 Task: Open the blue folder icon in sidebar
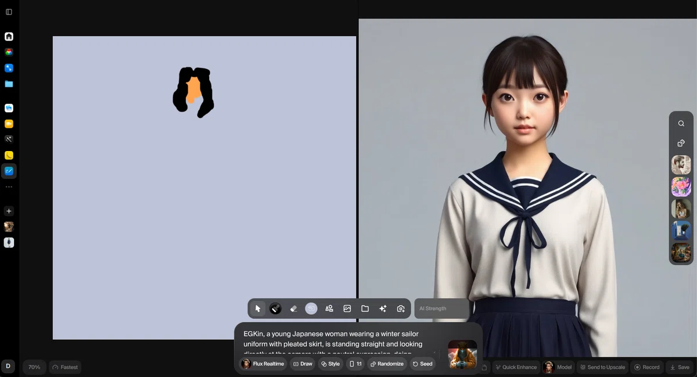pos(9,84)
